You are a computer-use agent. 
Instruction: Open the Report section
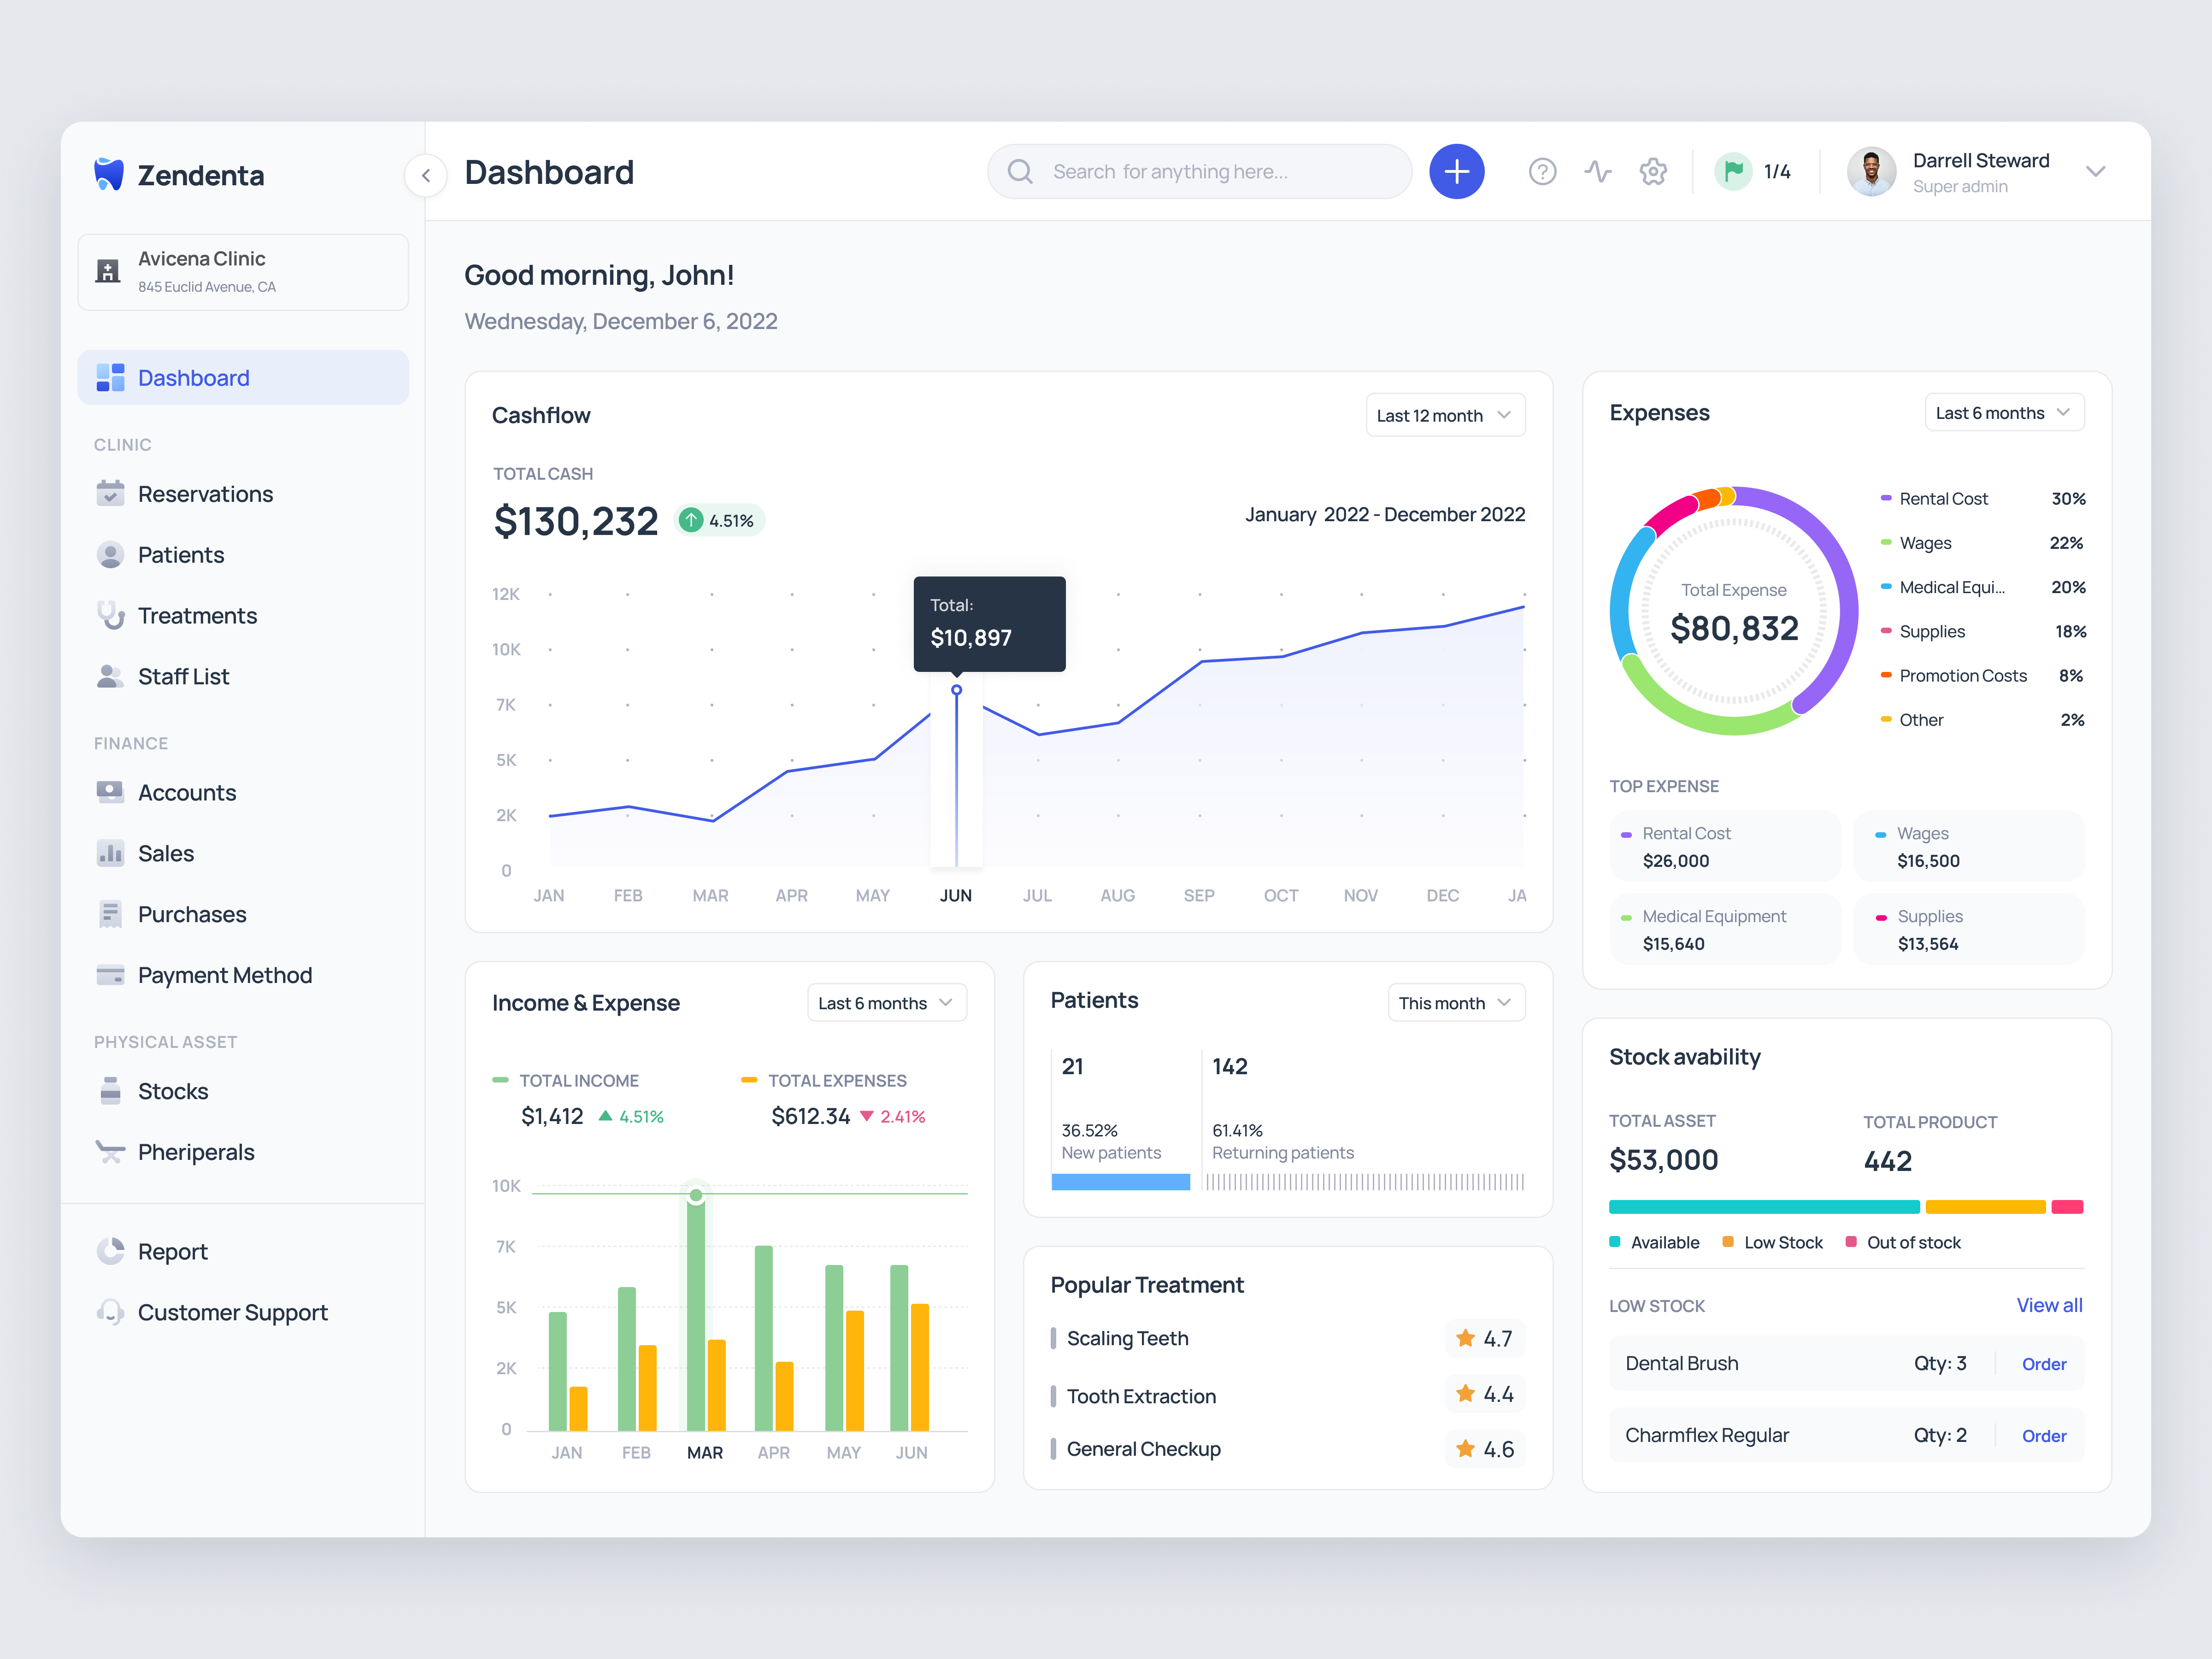(173, 1251)
